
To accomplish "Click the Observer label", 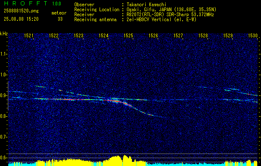I will tap(84, 5).
